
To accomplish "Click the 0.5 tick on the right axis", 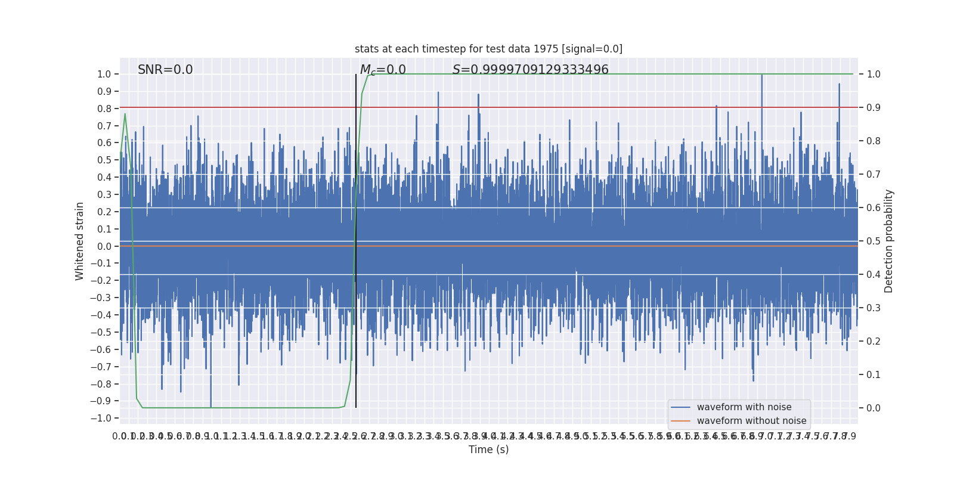I will [874, 241].
